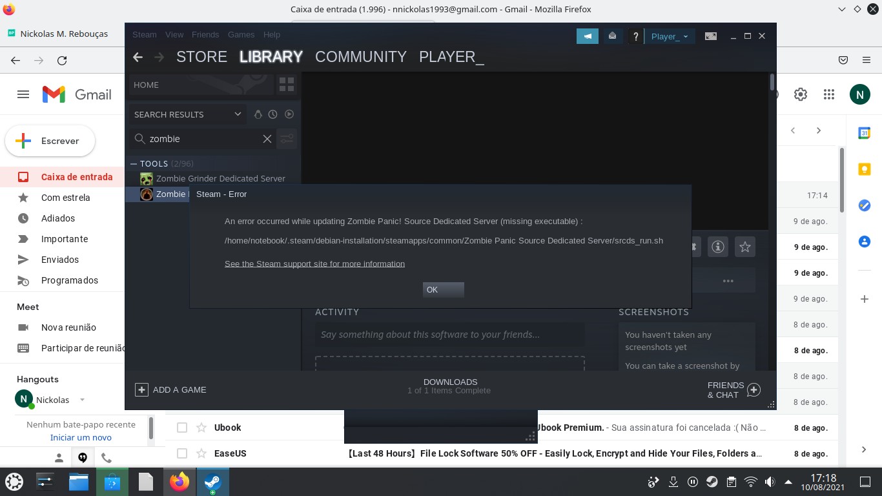Toggle the Linux penguin filter icon

258,114
